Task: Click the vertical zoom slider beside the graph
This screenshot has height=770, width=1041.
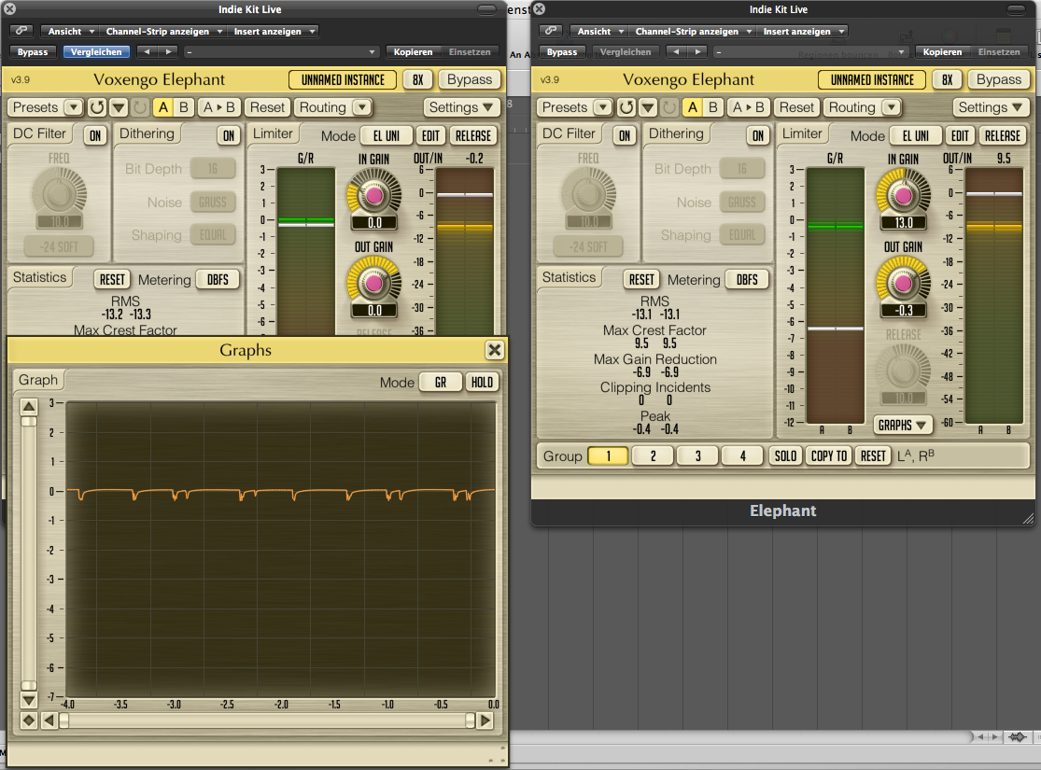Action: [x=29, y=553]
